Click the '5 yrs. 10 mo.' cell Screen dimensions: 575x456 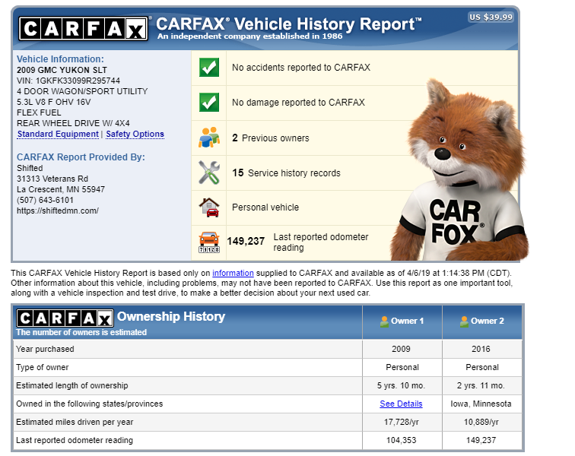pos(401,385)
